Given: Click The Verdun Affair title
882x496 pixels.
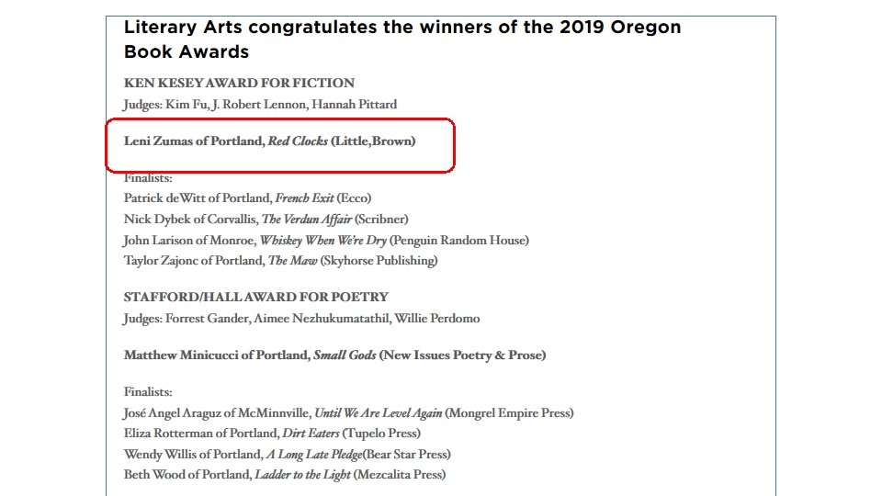Looking at the screenshot, I should [x=307, y=220].
